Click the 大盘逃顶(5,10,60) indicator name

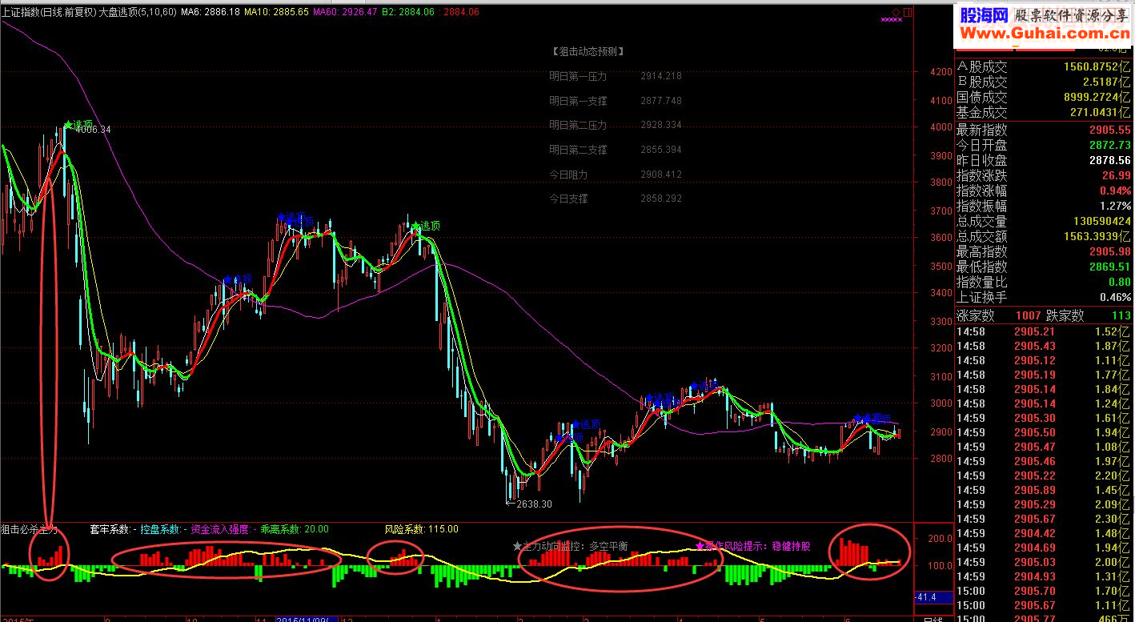click(x=137, y=12)
